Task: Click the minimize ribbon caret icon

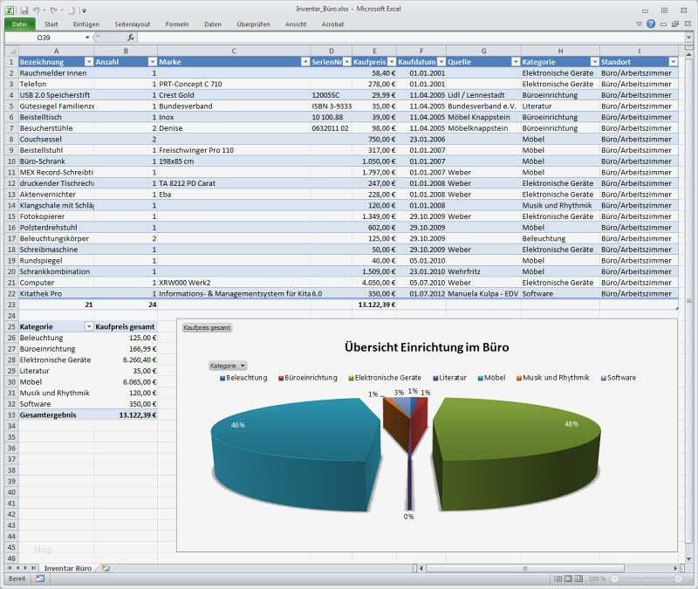Action: click(640, 24)
